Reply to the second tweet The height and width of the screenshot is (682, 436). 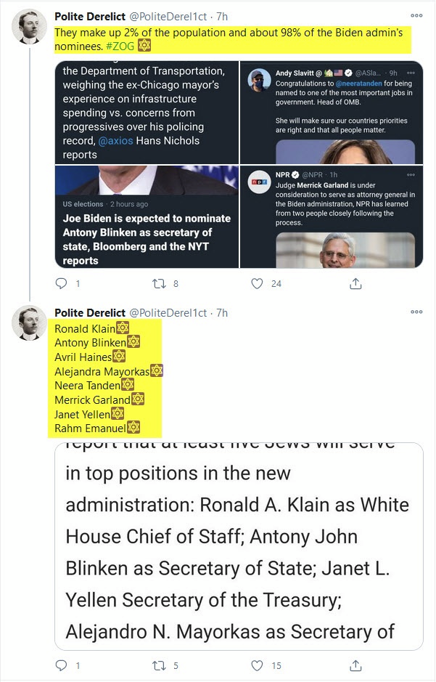[x=62, y=665]
